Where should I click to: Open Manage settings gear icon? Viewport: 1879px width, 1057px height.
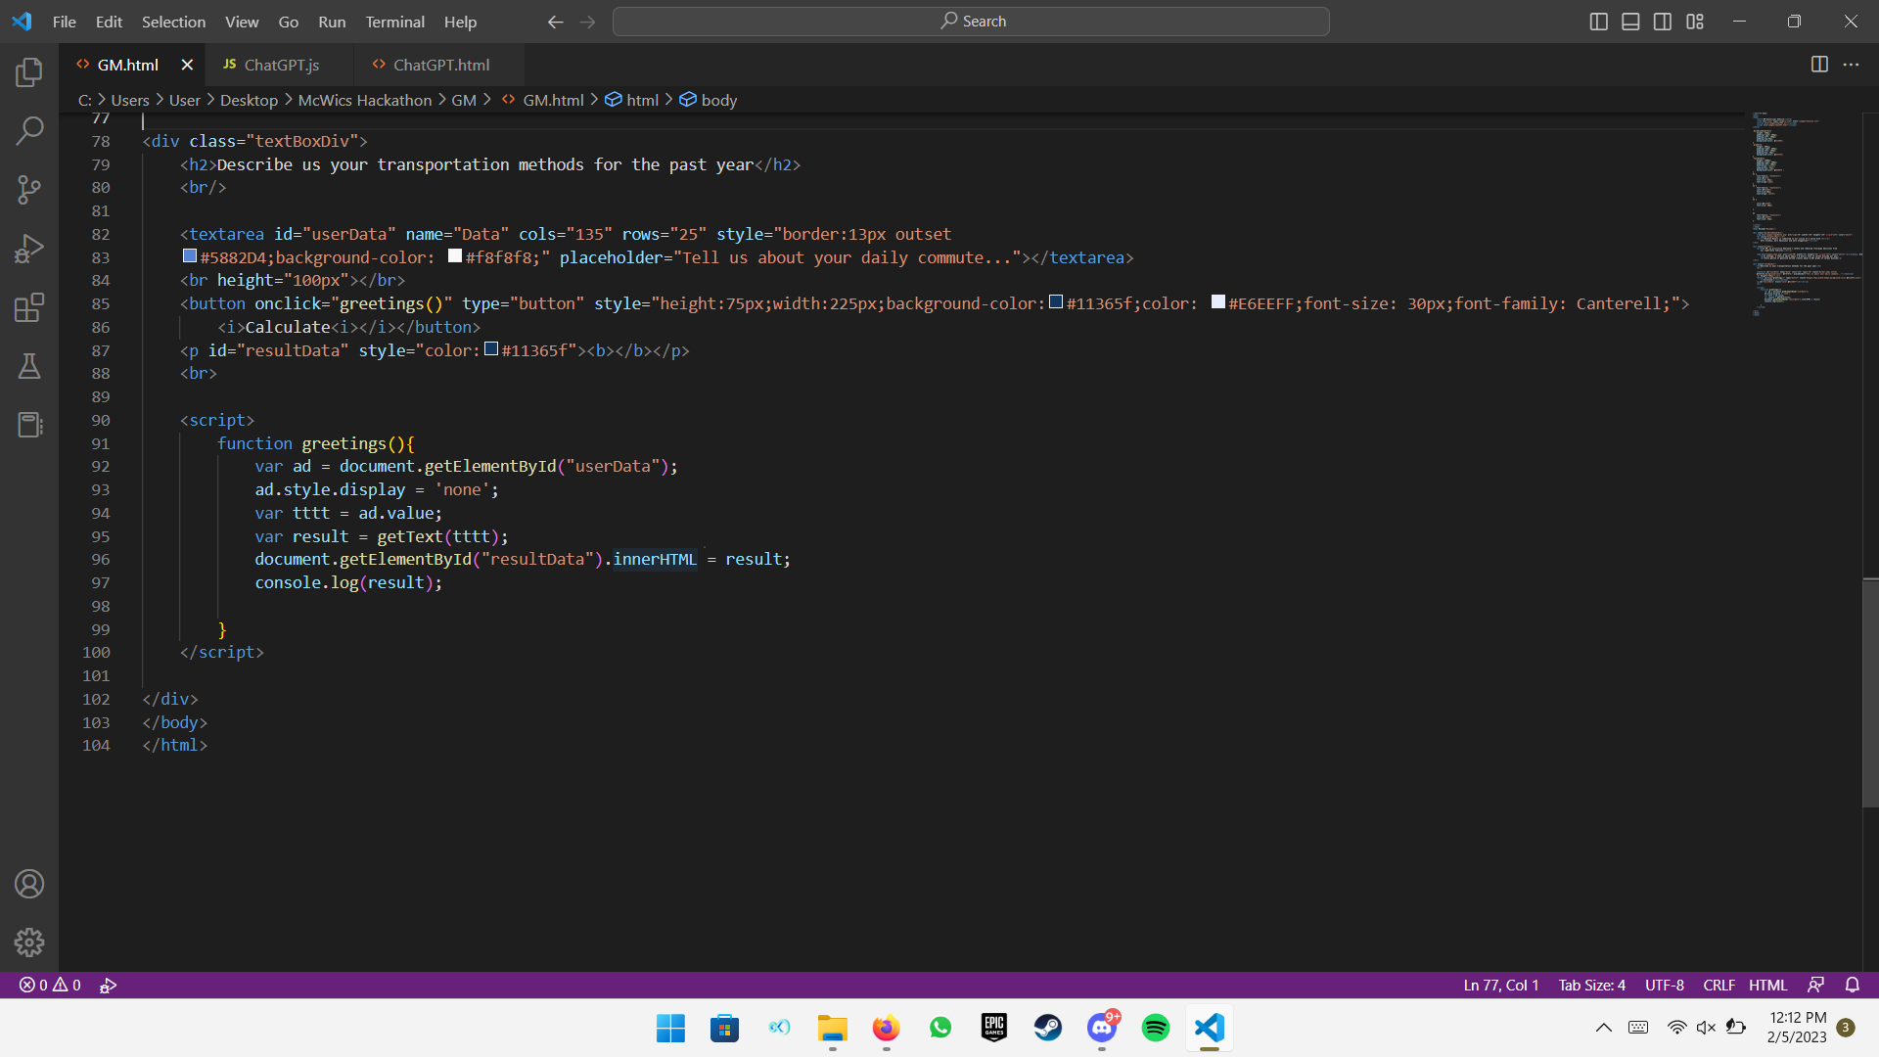tap(29, 942)
